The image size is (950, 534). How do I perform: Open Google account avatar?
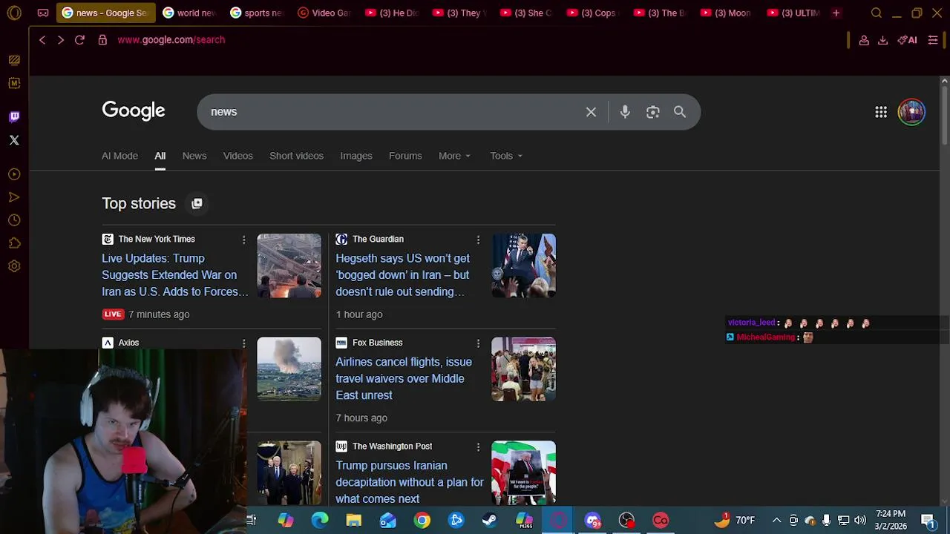[911, 112]
